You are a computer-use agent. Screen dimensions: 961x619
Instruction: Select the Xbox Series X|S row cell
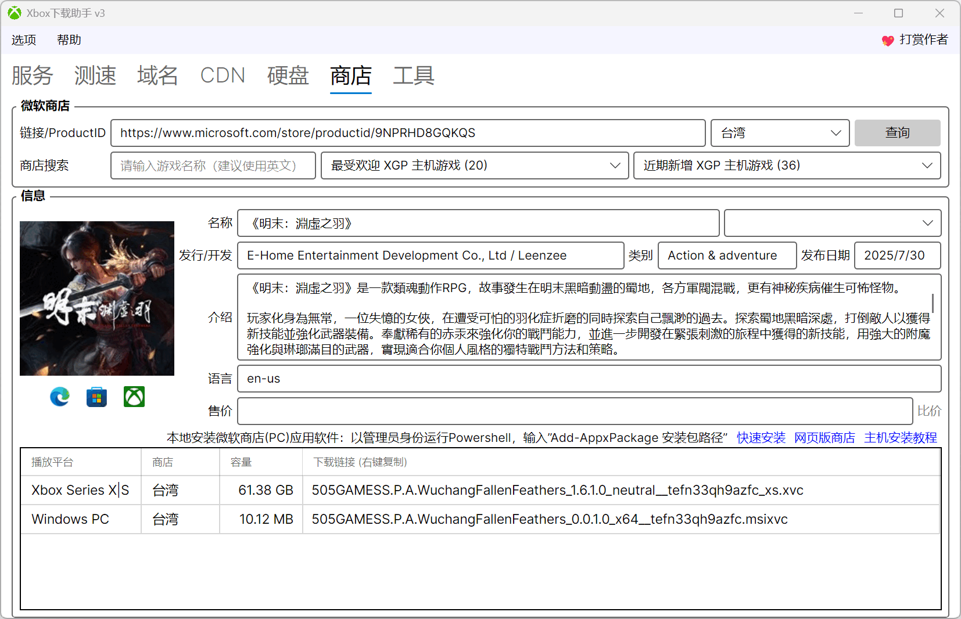(81, 490)
